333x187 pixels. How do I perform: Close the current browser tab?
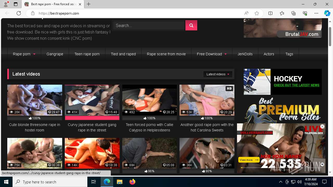tap(80, 4)
